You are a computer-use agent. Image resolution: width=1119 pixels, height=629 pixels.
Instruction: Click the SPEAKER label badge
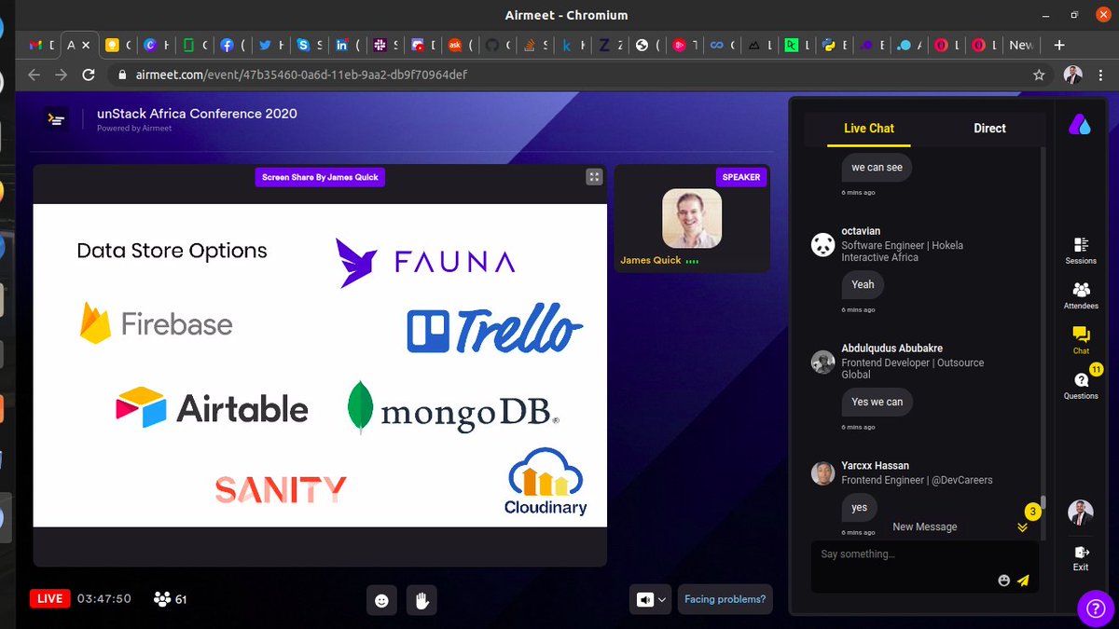tap(741, 177)
